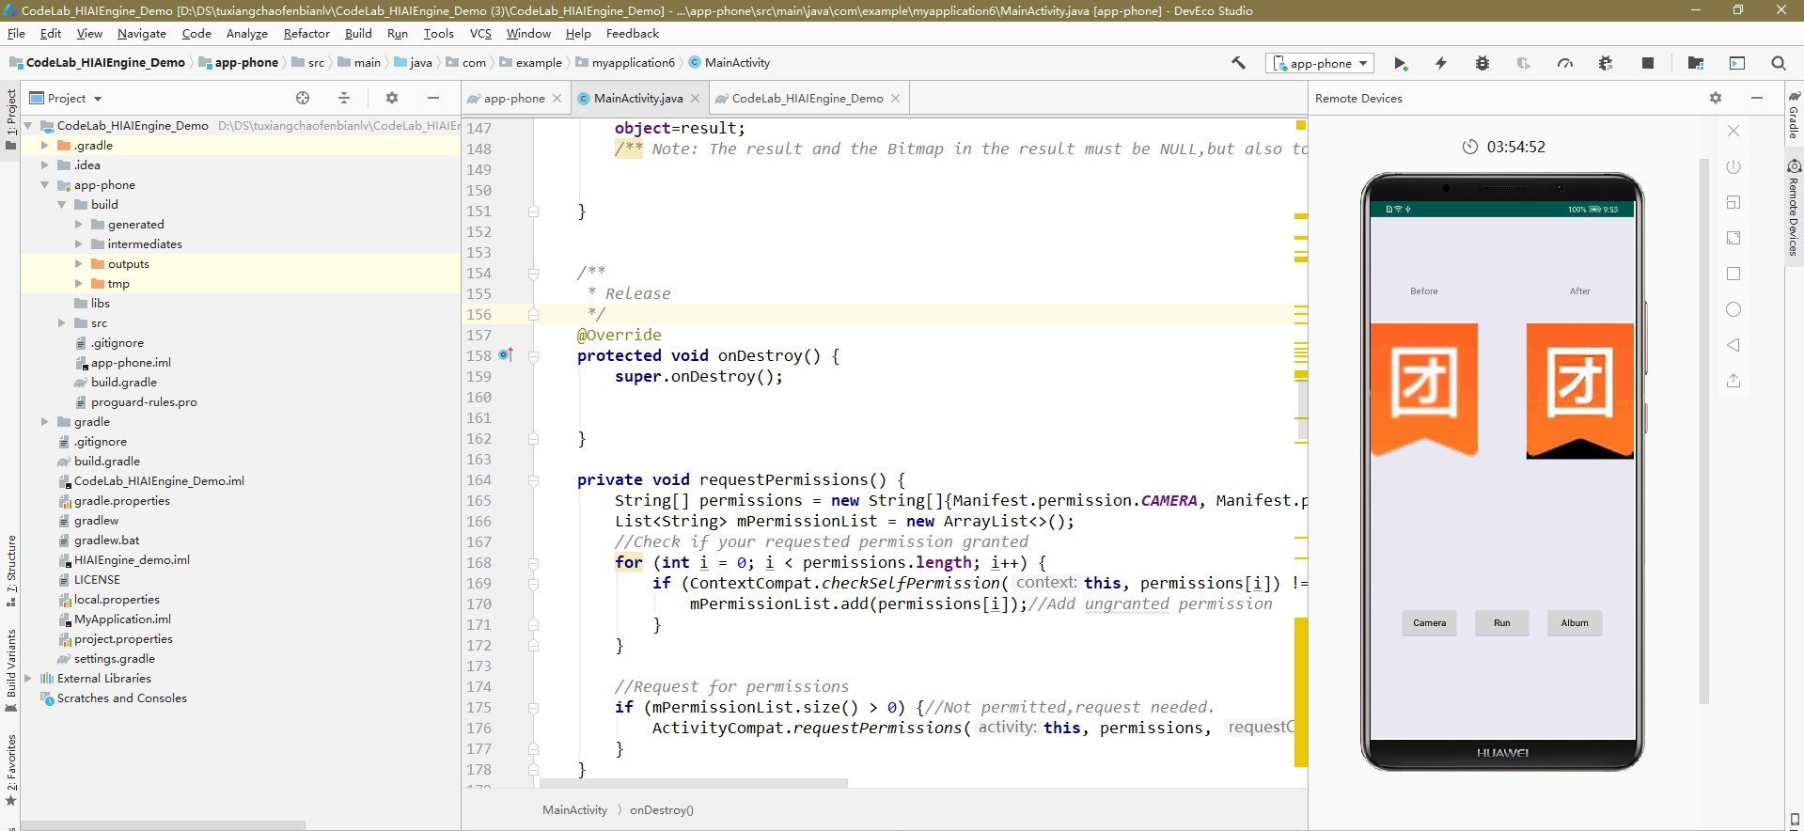This screenshot has height=831, width=1804.
Task: Start debugging with the bug icon
Action: click(1482, 63)
